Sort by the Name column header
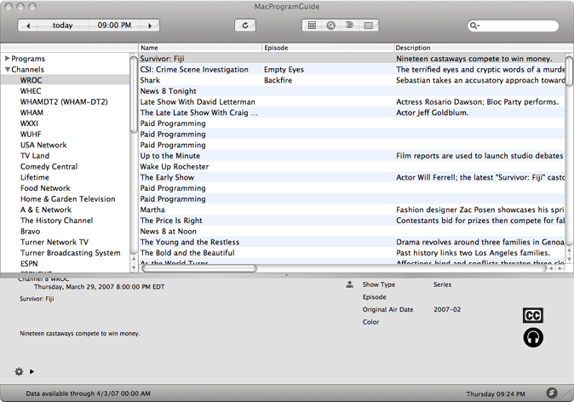Screen dimensions: 574x402 (200, 48)
